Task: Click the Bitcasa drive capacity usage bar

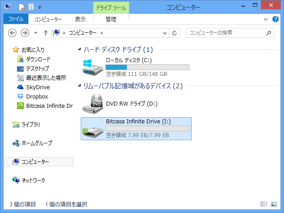Action: pos(148,128)
